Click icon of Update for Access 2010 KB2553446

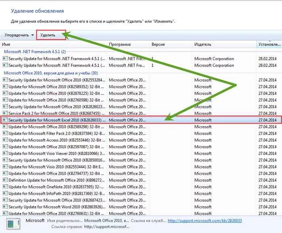(x=5, y=140)
